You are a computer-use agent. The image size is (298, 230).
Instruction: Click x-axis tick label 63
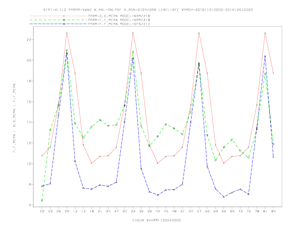pos(216,211)
